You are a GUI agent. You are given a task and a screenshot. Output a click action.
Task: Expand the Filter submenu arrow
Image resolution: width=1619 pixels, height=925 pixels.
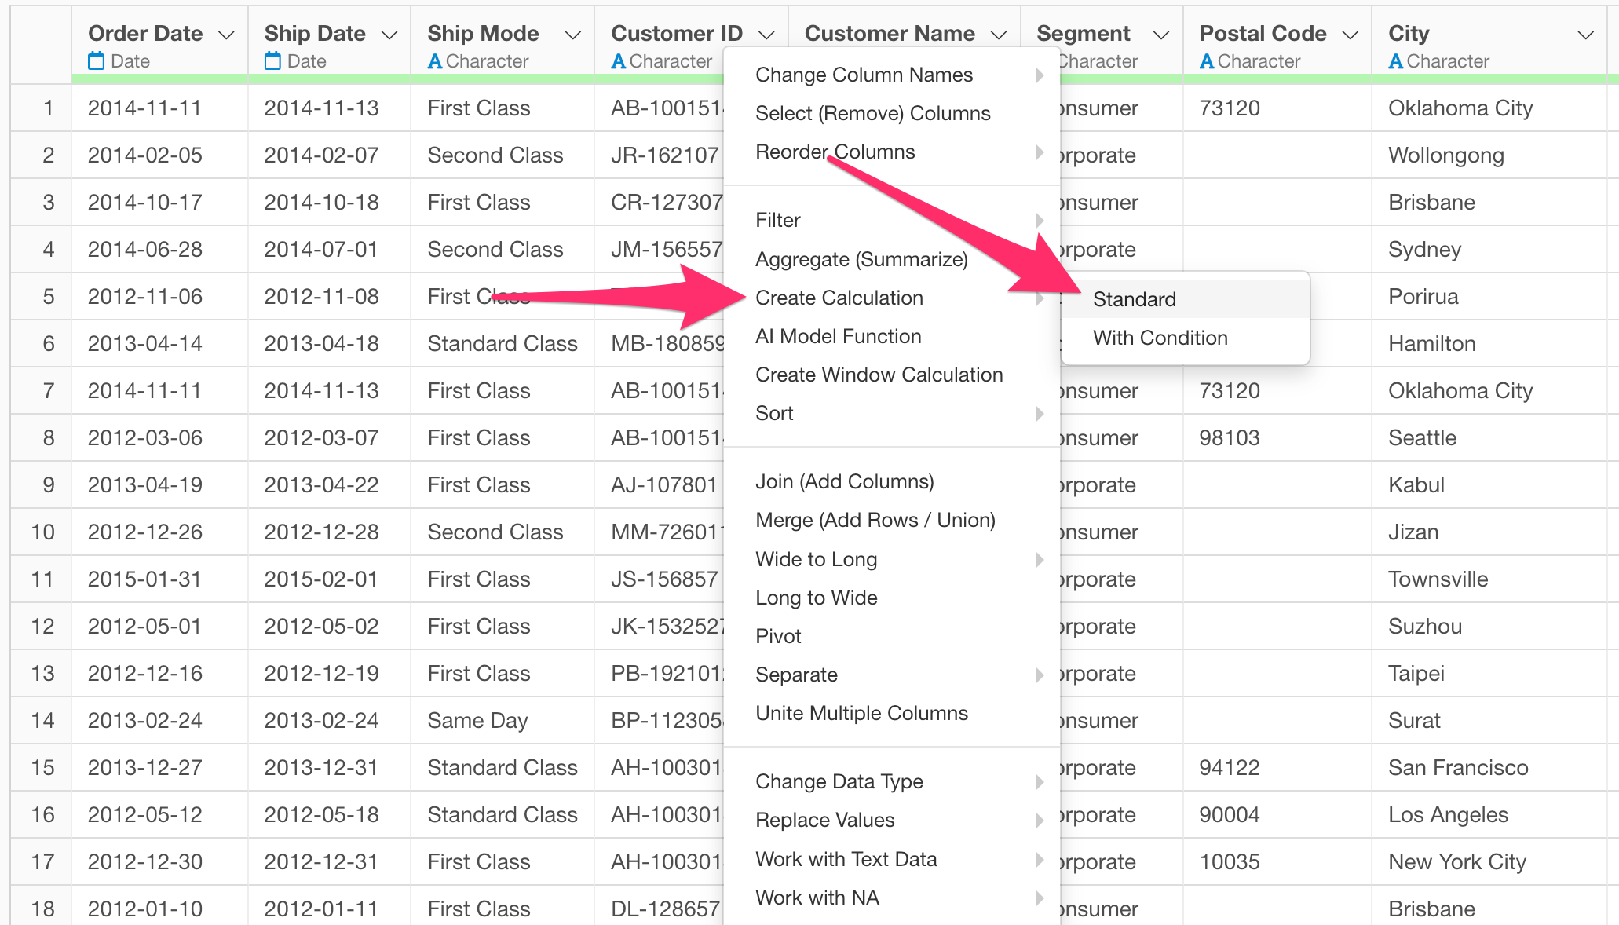coord(1040,220)
